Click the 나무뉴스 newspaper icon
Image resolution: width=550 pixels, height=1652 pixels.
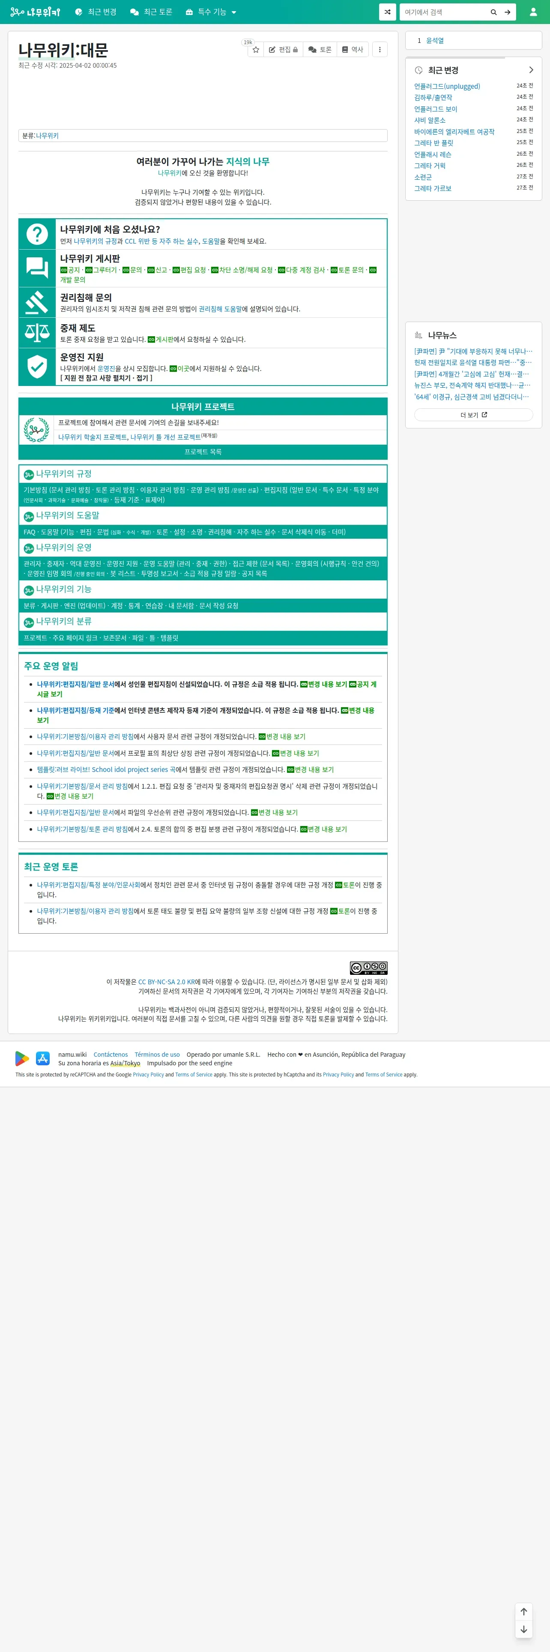click(x=418, y=335)
